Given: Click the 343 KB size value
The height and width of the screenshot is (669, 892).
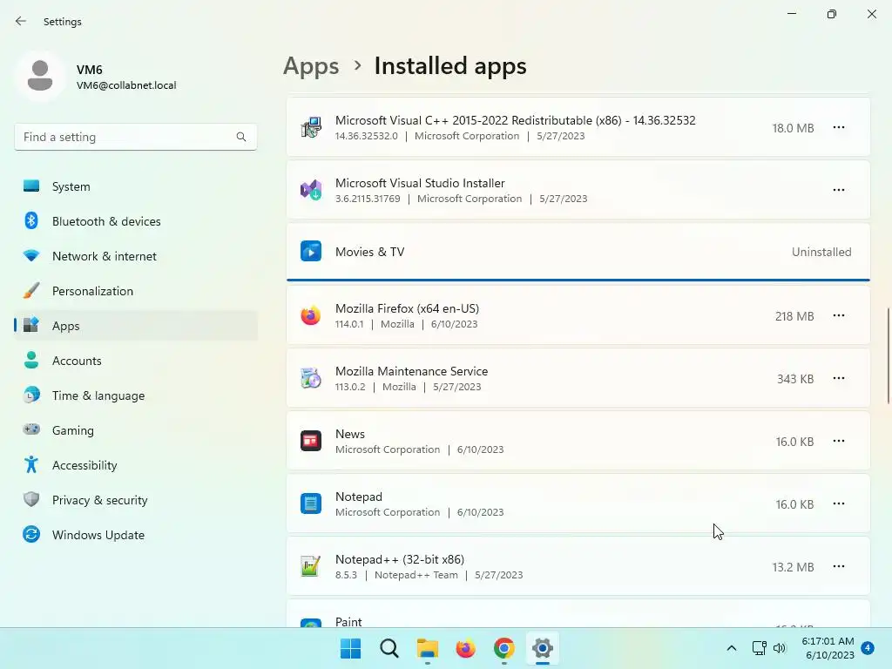Looking at the screenshot, I should (x=795, y=379).
